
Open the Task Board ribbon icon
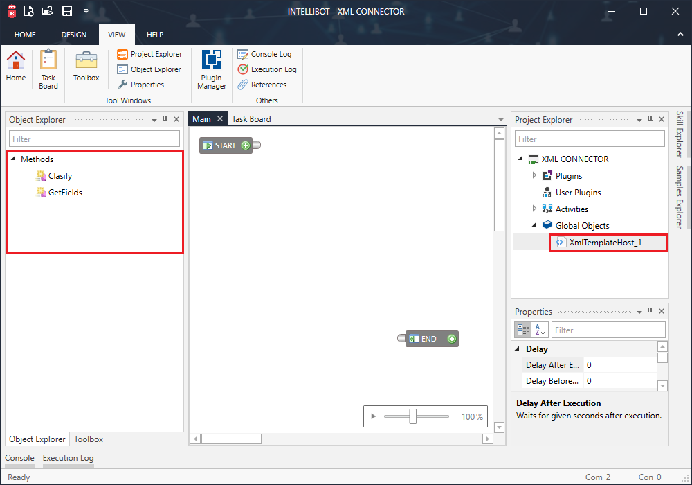point(48,70)
